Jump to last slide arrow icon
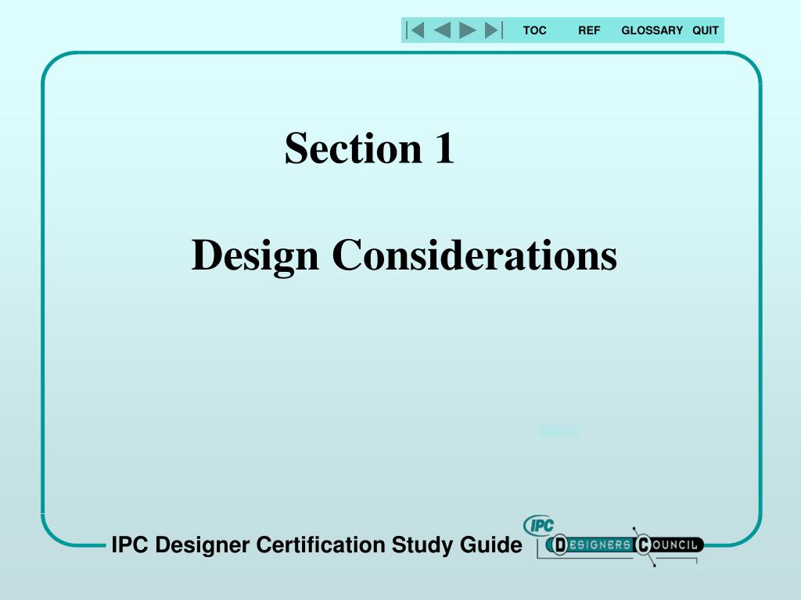Image resolution: width=801 pixels, height=600 pixels. tap(494, 30)
